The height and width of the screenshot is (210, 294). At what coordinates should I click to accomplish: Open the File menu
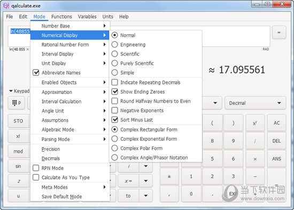(x=10, y=17)
